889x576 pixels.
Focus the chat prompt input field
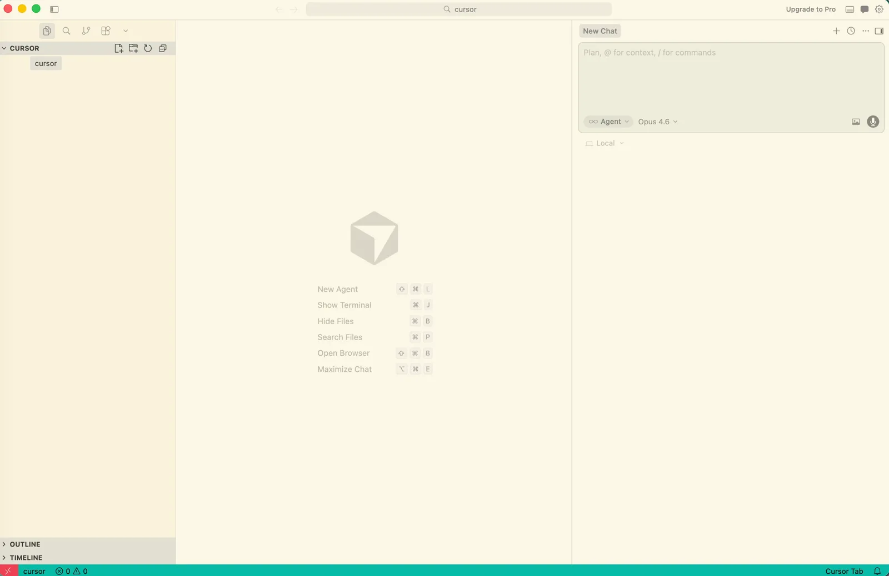(x=731, y=78)
